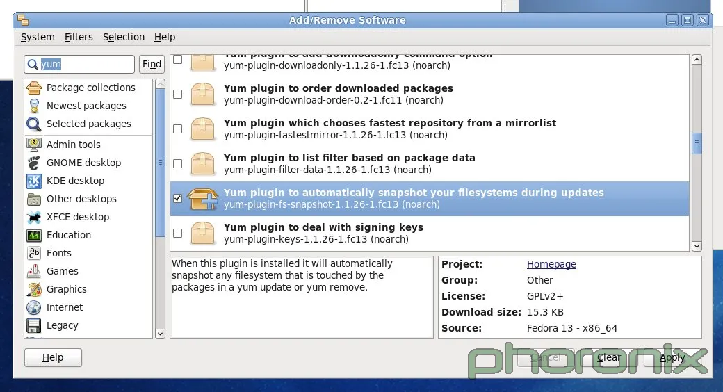Screen dimensions: 723x392
Task: Check the yum-plugin-downloadonly checkbox
Action: [x=177, y=60]
